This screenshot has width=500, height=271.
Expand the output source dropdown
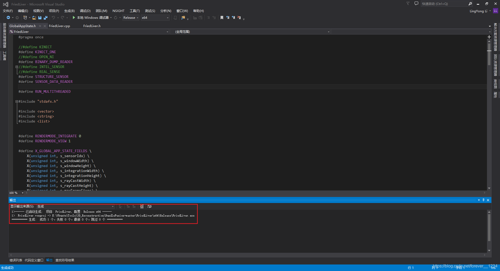(x=113, y=206)
